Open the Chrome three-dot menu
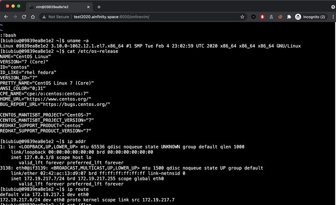 [x=333, y=17]
